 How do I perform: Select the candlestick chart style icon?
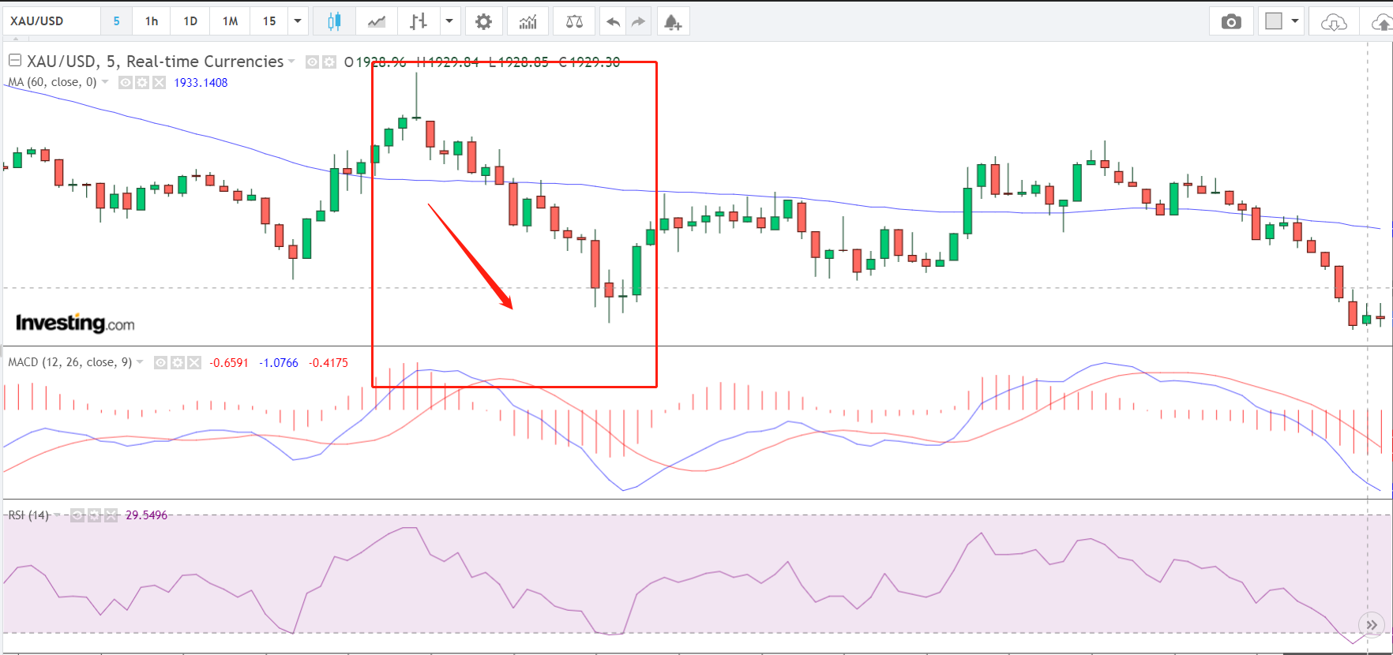point(334,21)
